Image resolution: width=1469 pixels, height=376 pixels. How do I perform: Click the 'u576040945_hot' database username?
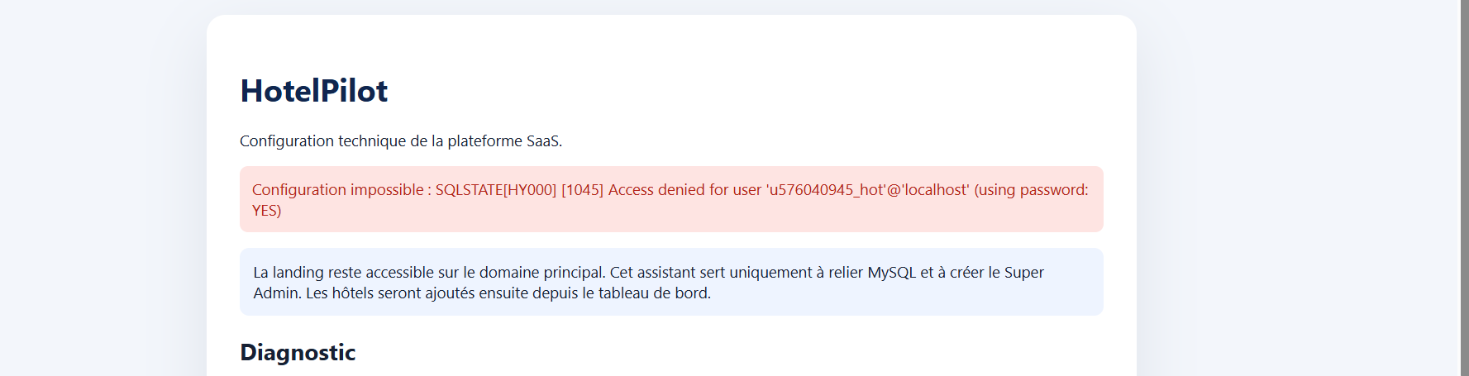click(827, 190)
